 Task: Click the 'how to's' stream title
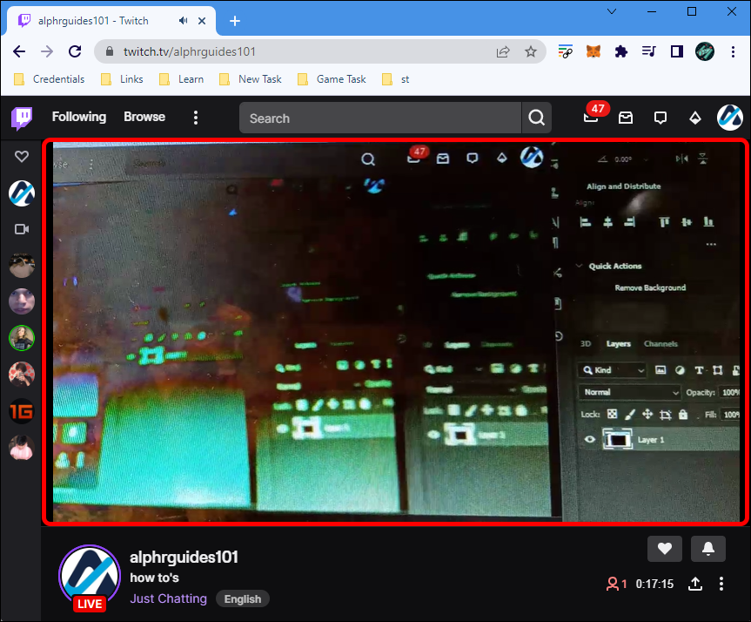(x=154, y=578)
